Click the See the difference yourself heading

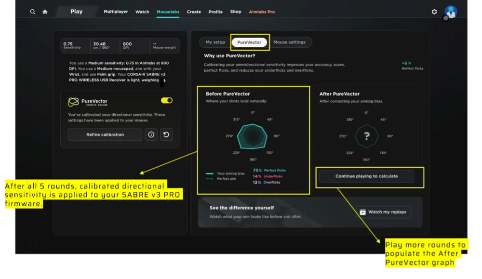[x=241, y=208]
